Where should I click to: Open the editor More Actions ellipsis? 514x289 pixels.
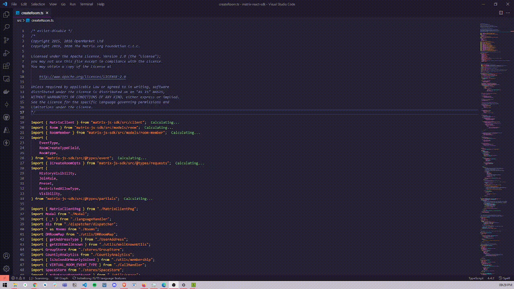pos(508,13)
